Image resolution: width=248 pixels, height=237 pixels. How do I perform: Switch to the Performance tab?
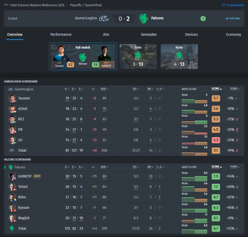61,34
